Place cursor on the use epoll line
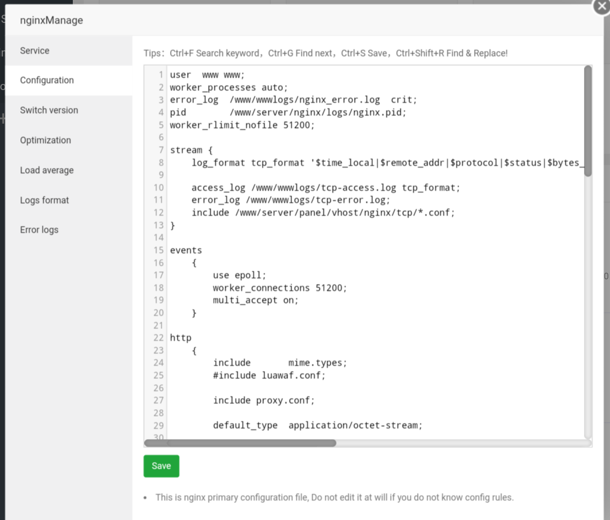 [x=239, y=275]
